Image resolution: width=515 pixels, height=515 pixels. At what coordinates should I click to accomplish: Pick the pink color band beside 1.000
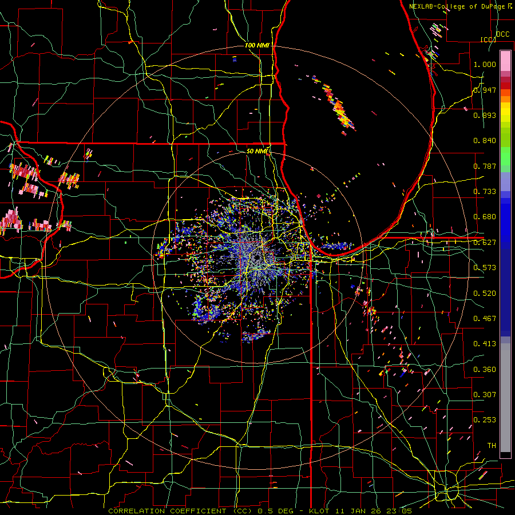click(505, 61)
